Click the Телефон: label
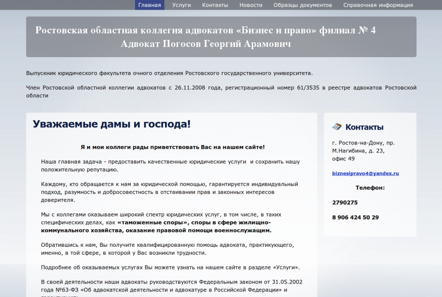The height and width of the screenshot is (297, 442). [x=370, y=188]
